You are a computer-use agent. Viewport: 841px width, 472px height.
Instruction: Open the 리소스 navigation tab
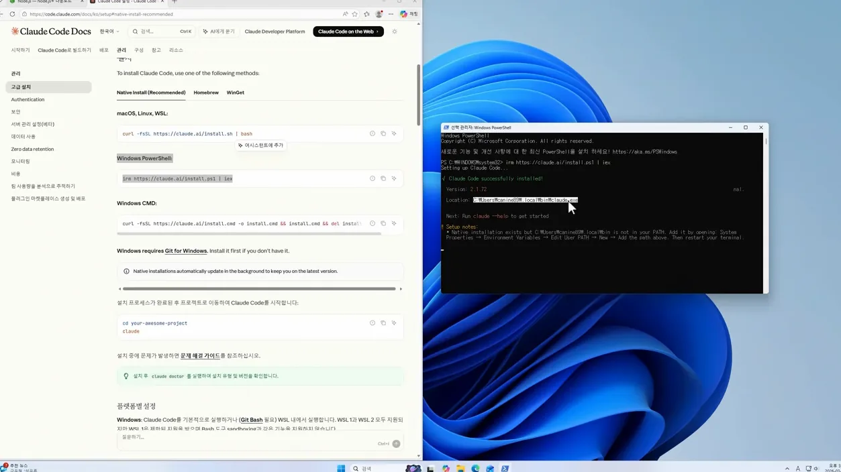click(176, 50)
